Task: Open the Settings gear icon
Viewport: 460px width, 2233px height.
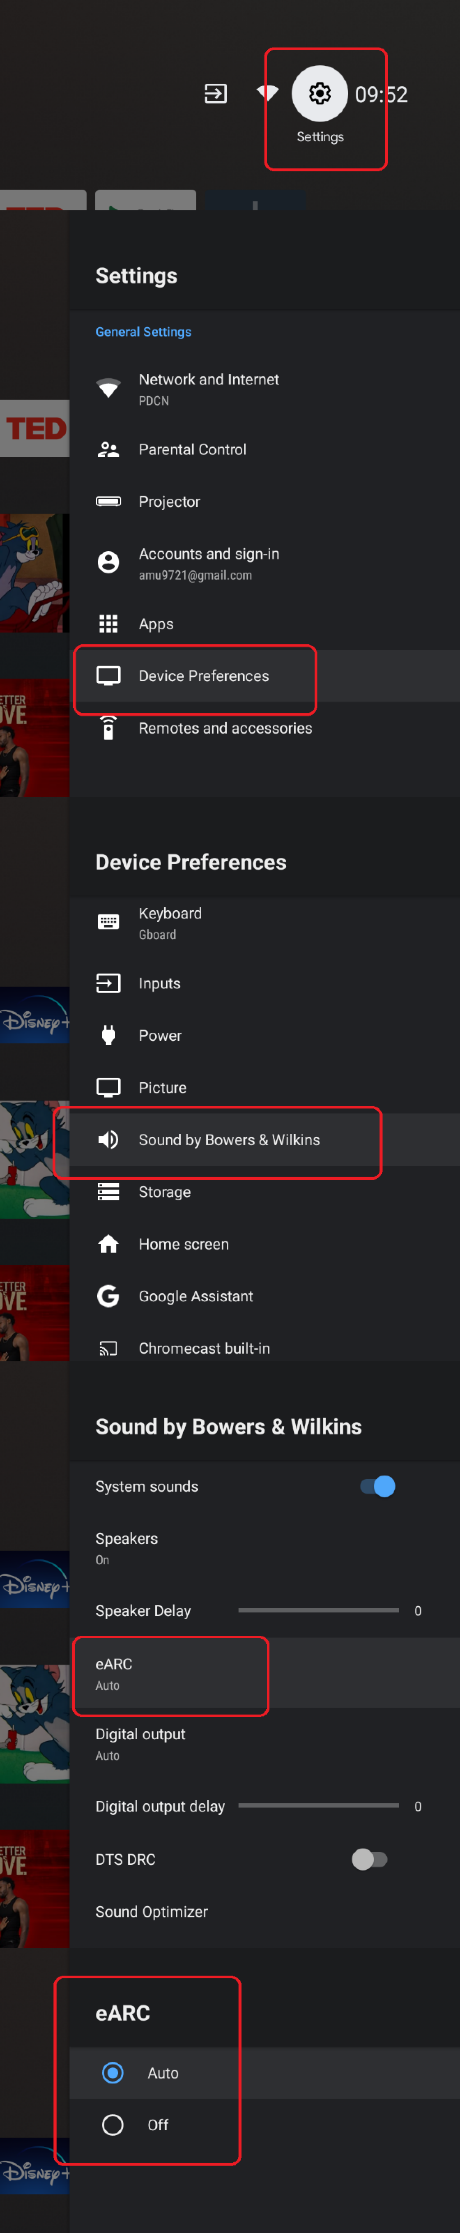Action: [320, 94]
